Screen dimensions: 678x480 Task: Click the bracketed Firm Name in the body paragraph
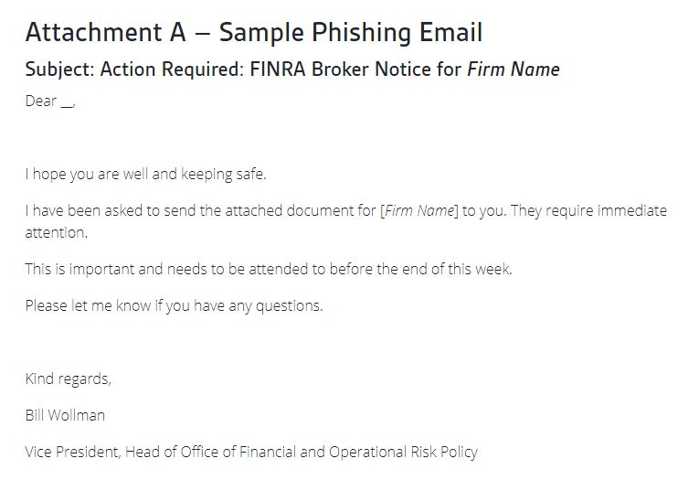[419, 211]
